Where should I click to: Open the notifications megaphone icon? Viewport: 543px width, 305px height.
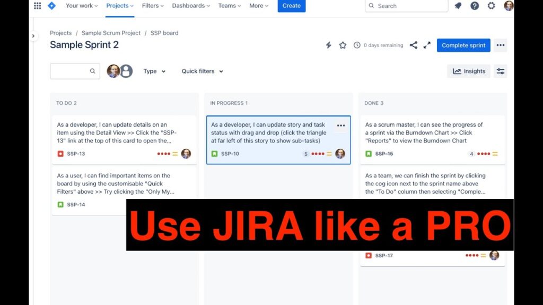458,5
